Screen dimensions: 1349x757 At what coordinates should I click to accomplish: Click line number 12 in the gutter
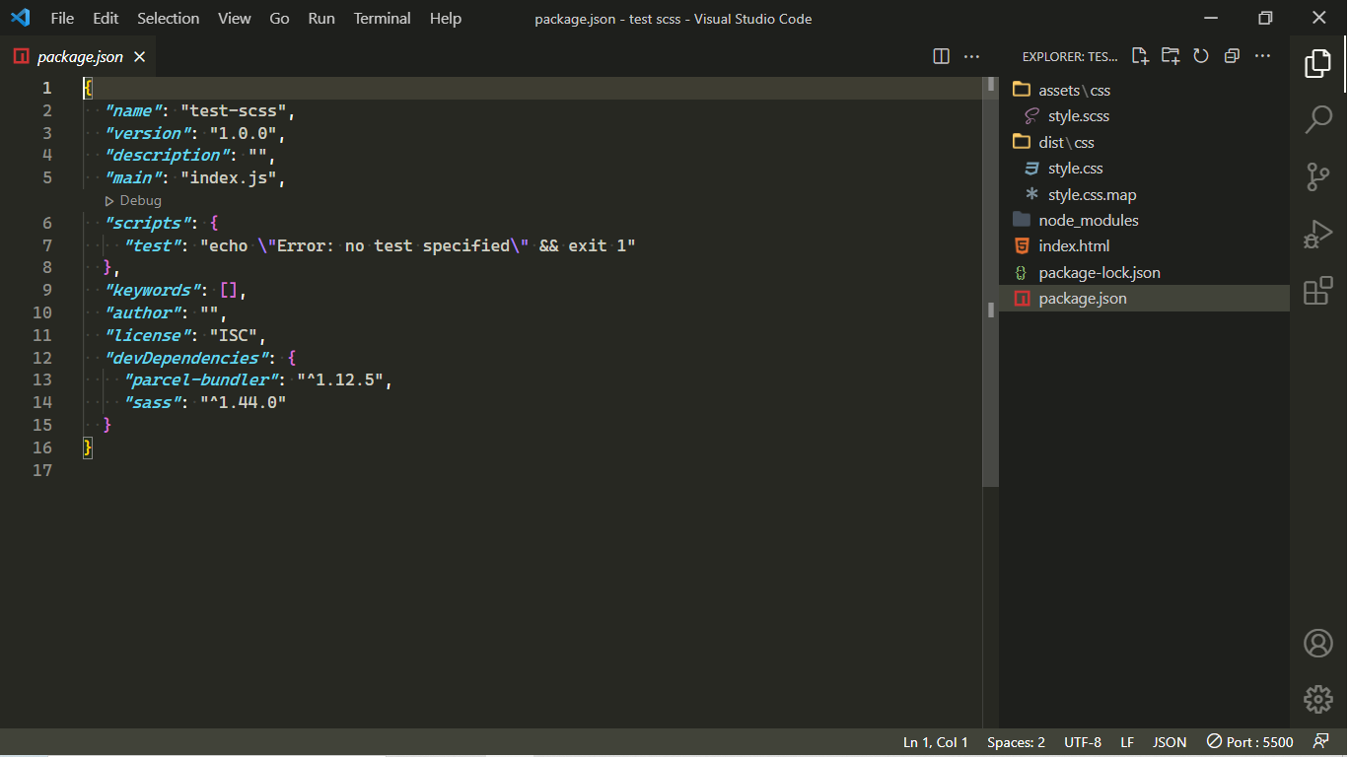point(42,358)
